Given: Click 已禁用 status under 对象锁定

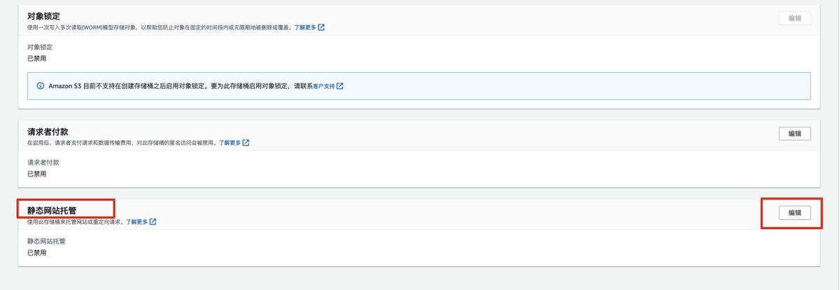Looking at the screenshot, I should coord(36,58).
